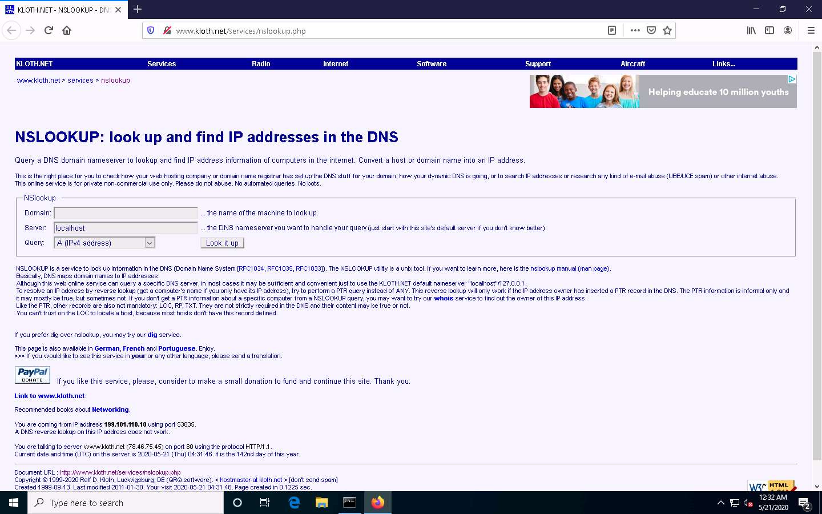Open the notification center icon
This screenshot has width=822, height=514.
click(804, 503)
